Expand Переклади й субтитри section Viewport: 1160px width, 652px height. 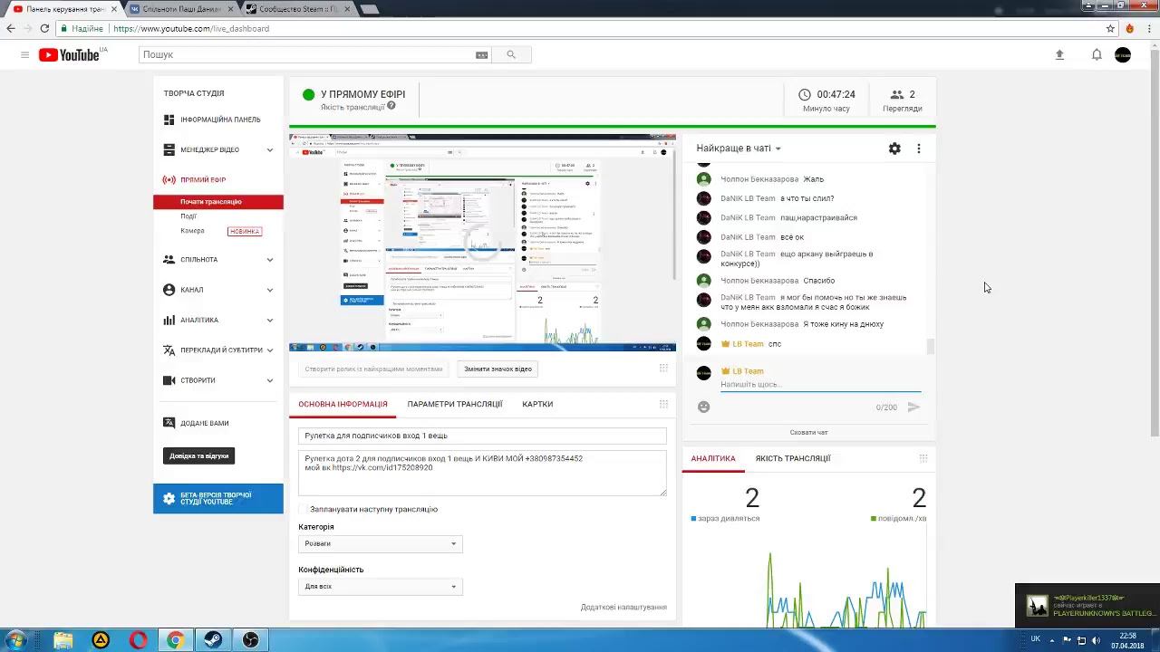pos(269,350)
